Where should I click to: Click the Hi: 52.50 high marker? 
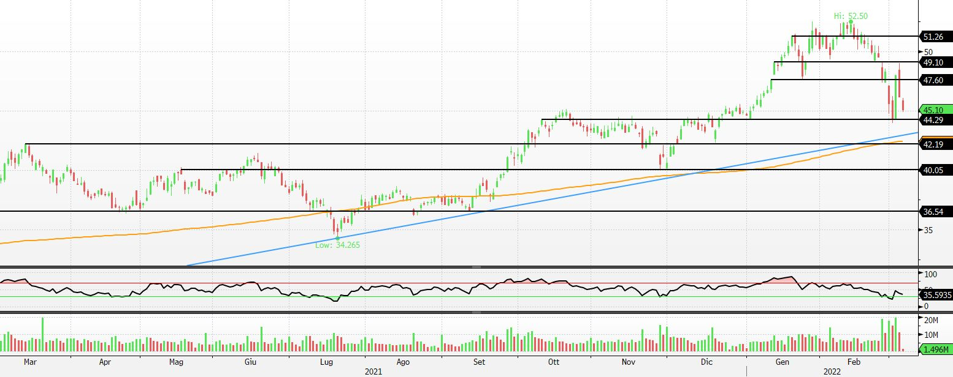[851, 16]
